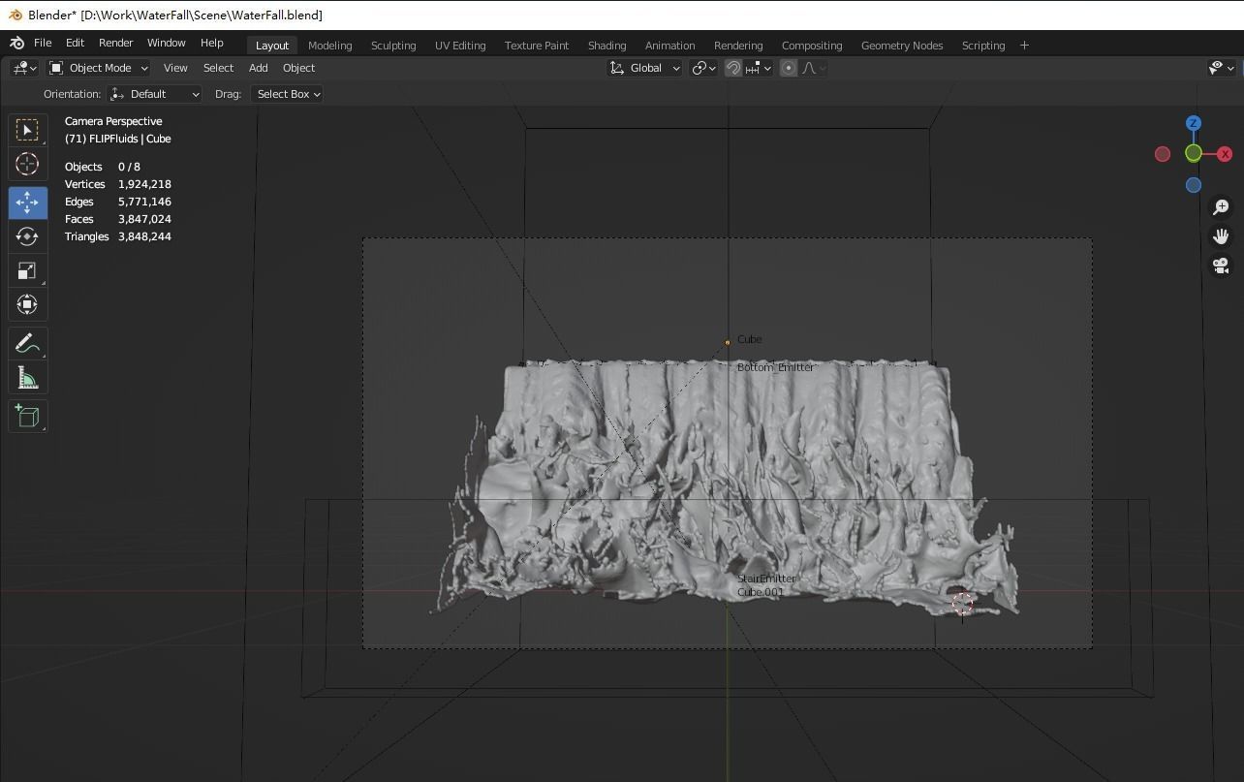Screen dimensions: 1244x782
Task: Open the Drag Select Box dropdown
Action: pos(287,94)
